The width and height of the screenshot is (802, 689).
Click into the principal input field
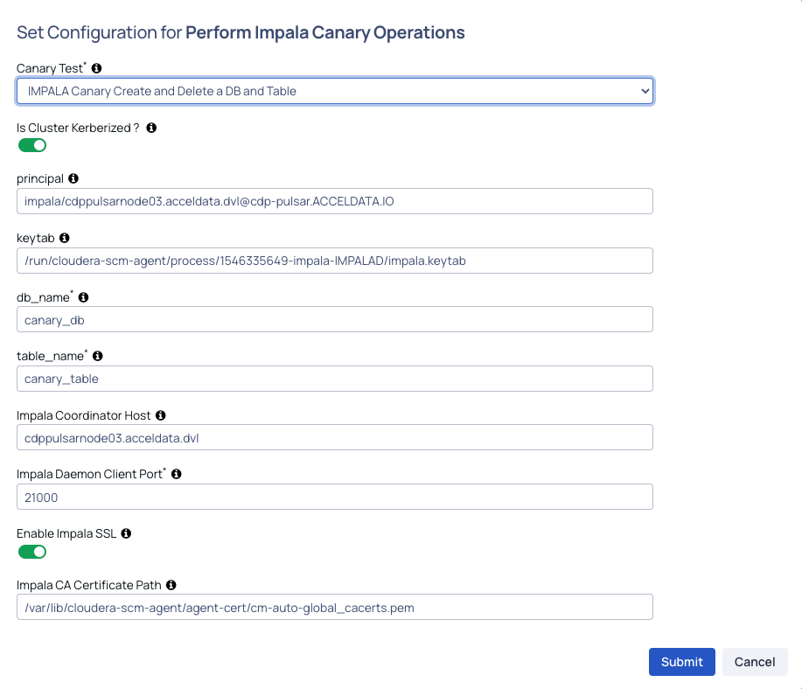(335, 201)
